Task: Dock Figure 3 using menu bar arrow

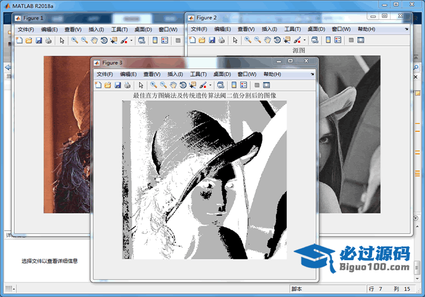Action: [x=312, y=74]
